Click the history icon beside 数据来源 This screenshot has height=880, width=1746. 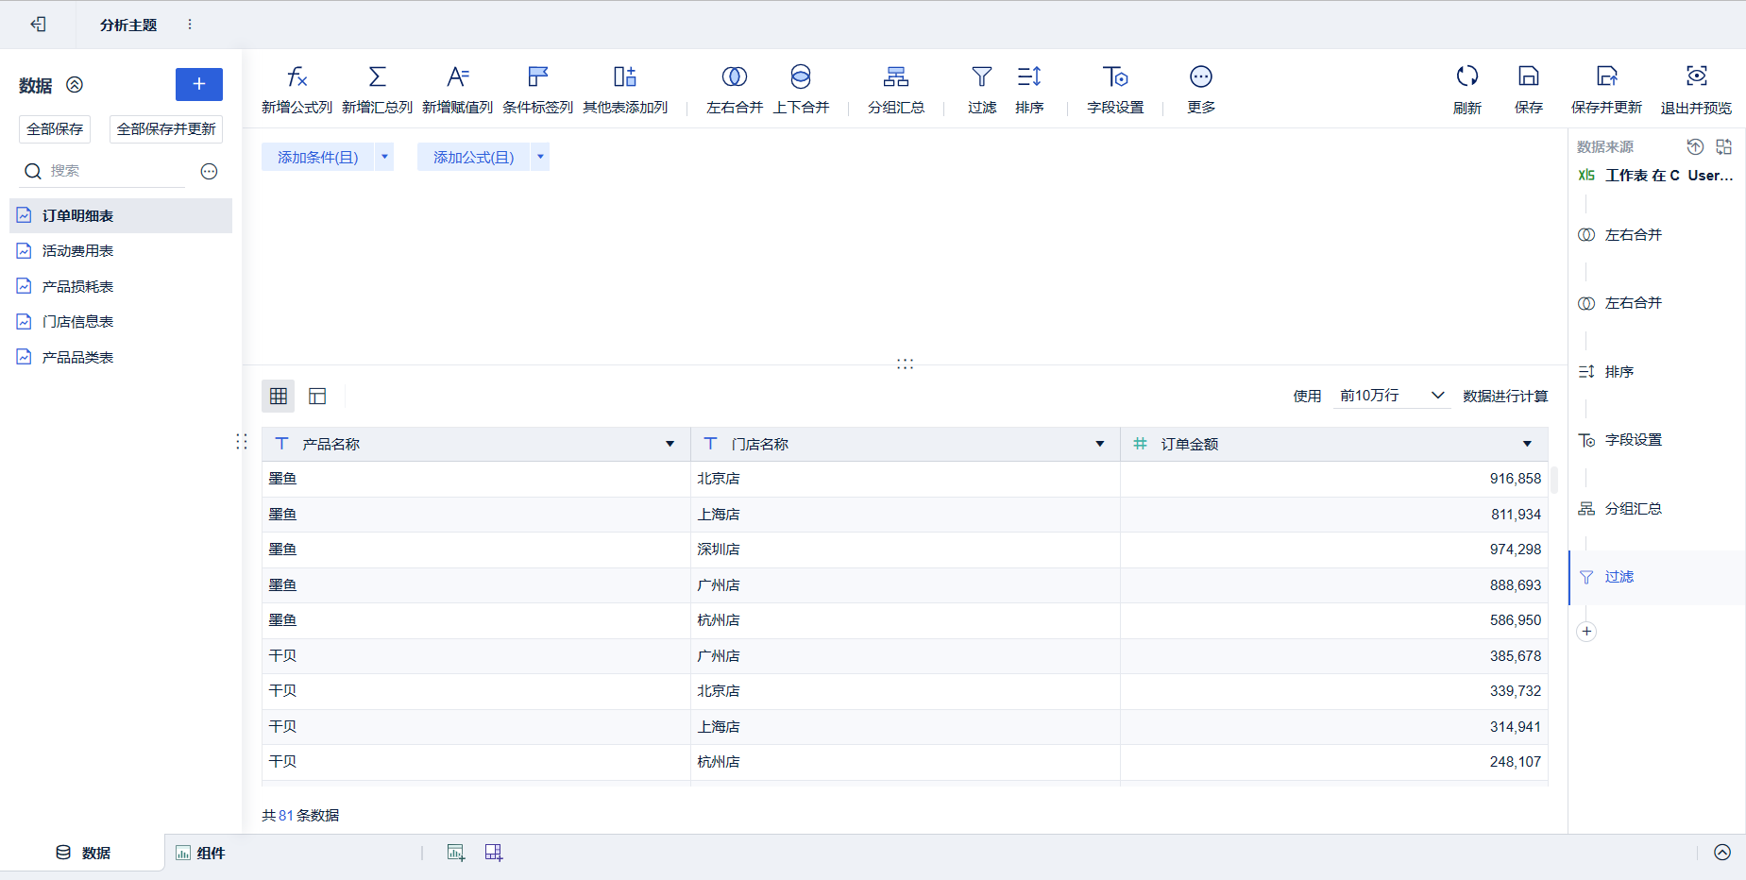tap(1695, 146)
